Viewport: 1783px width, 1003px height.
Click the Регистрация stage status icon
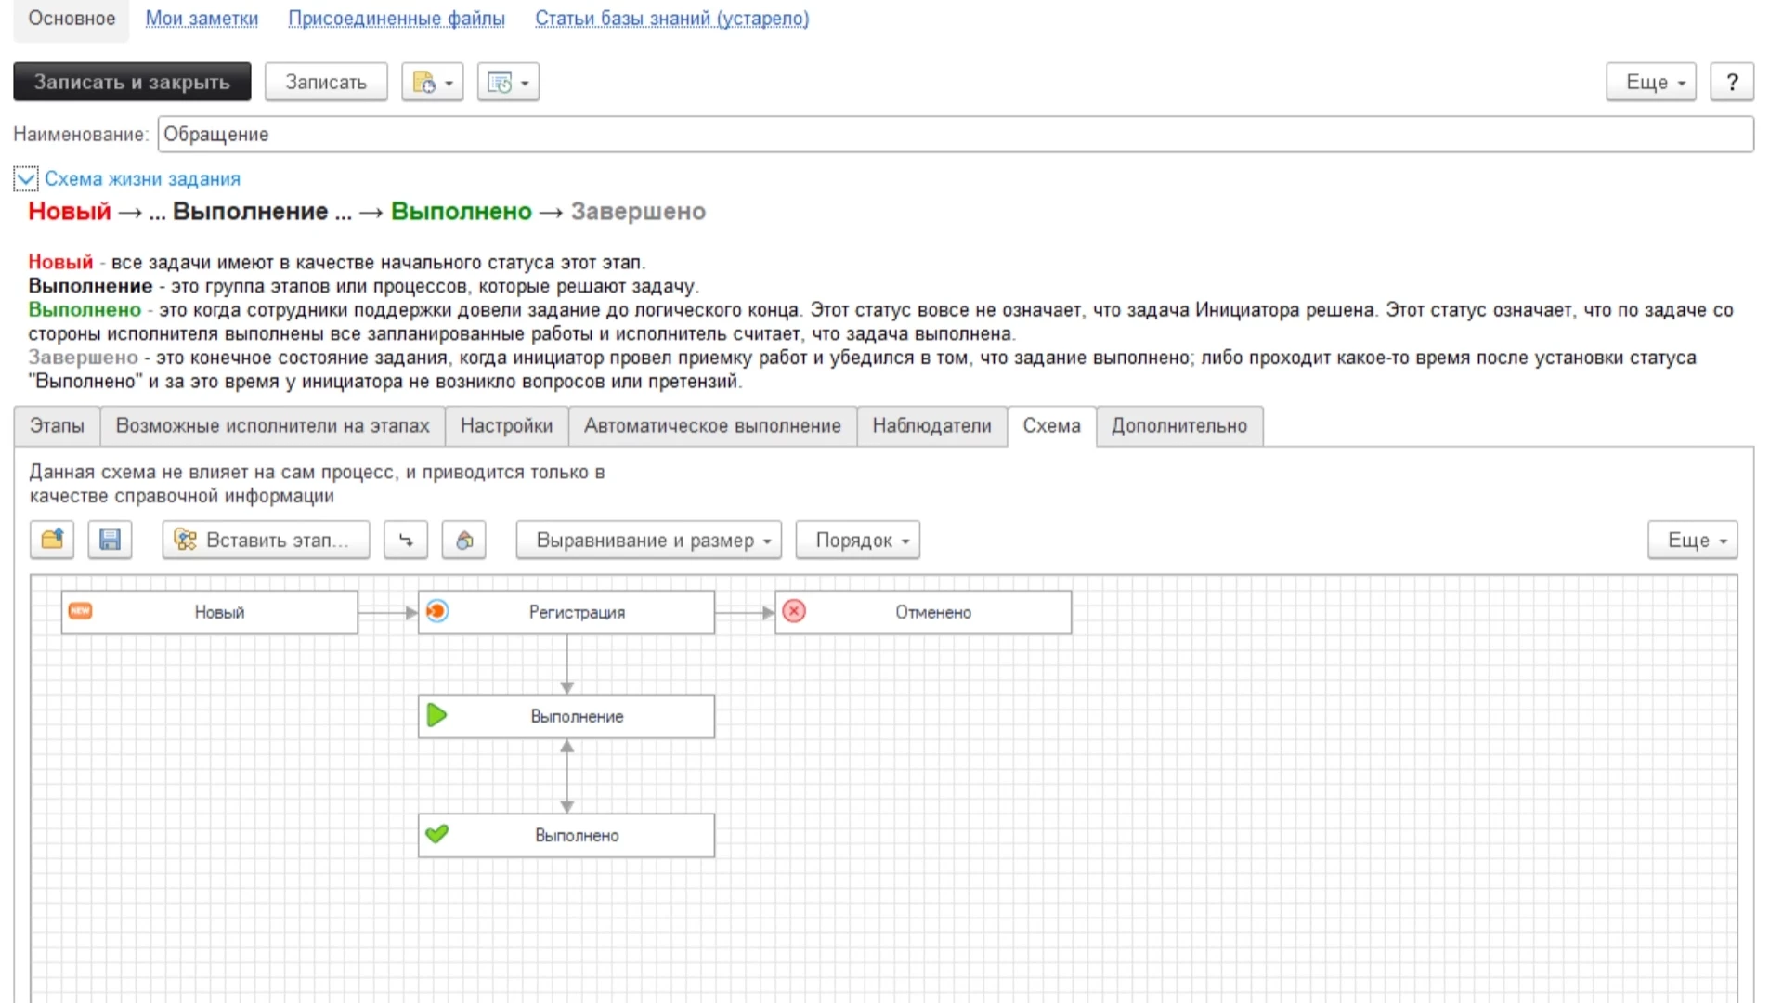[x=437, y=611]
